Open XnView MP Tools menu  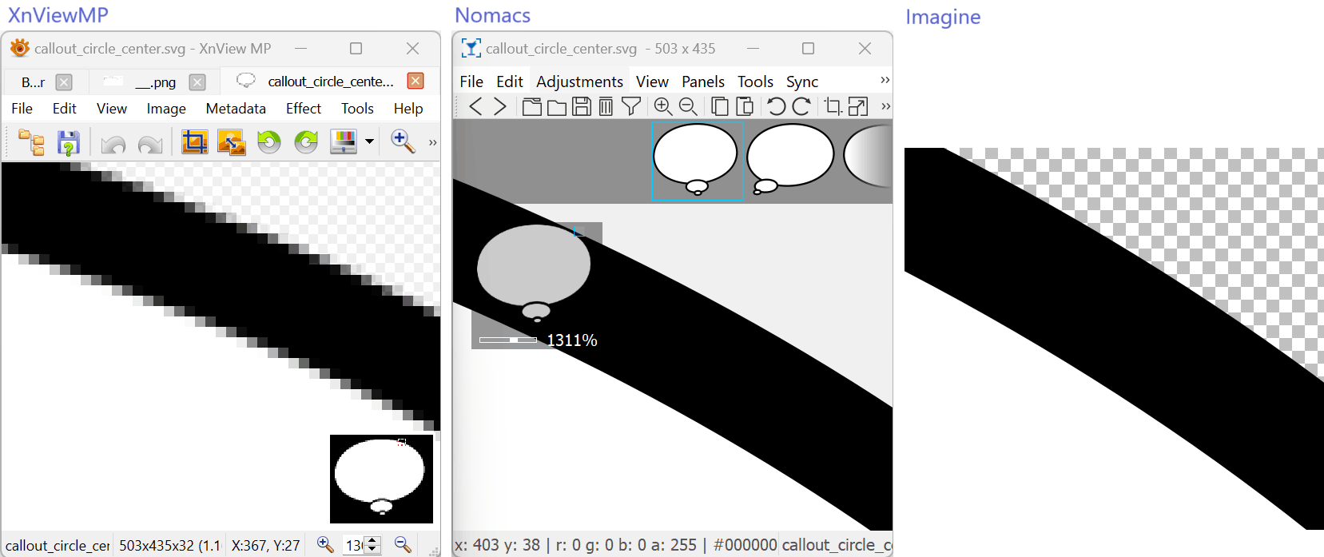pos(357,109)
